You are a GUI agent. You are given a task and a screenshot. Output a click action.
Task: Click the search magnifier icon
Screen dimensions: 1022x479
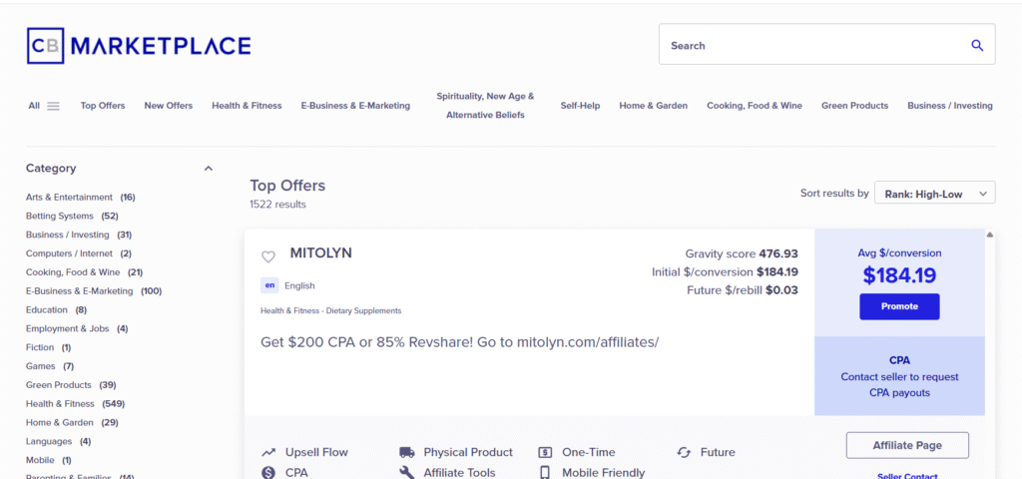[x=976, y=45]
